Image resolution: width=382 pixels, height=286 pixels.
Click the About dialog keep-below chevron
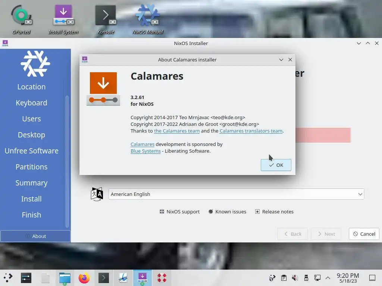point(281,60)
